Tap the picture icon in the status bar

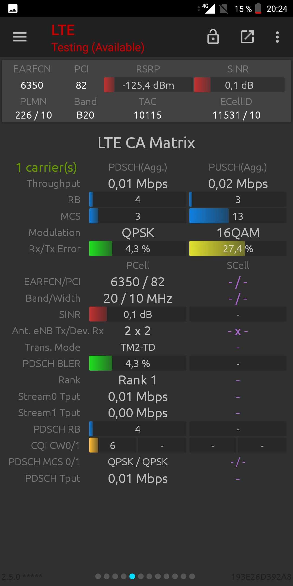(13, 9)
